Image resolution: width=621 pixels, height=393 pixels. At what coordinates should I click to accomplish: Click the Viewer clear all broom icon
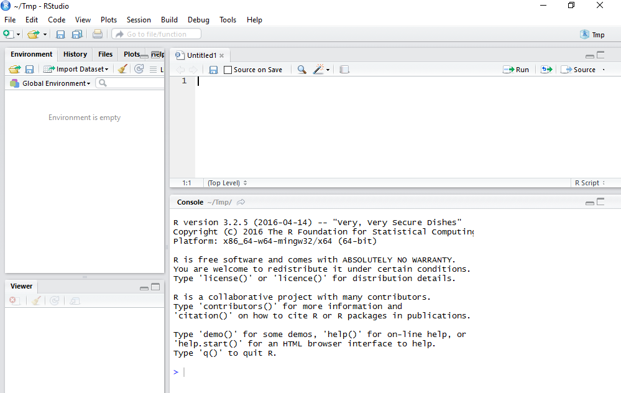[37, 301]
